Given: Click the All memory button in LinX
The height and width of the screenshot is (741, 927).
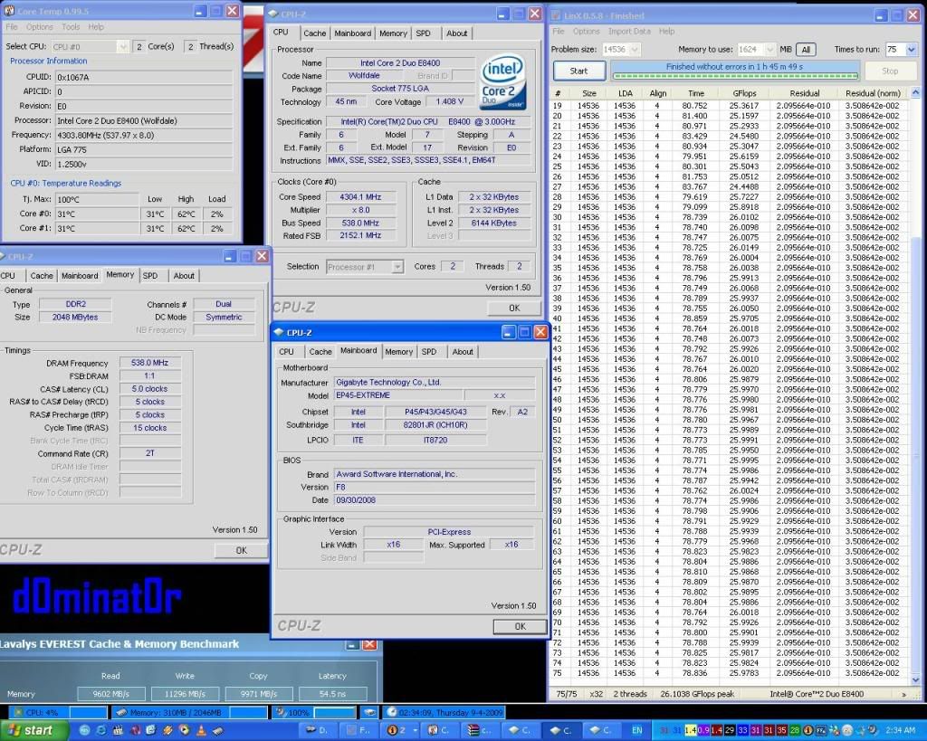Looking at the screenshot, I should pos(806,50).
